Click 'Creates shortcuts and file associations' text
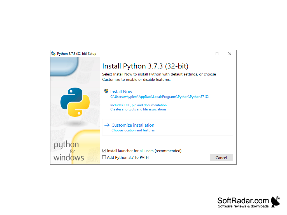The image size is (287, 215). (138, 109)
